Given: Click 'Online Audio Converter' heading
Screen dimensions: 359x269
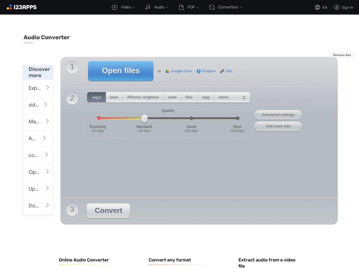Looking at the screenshot, I should [x=84, y=260].
